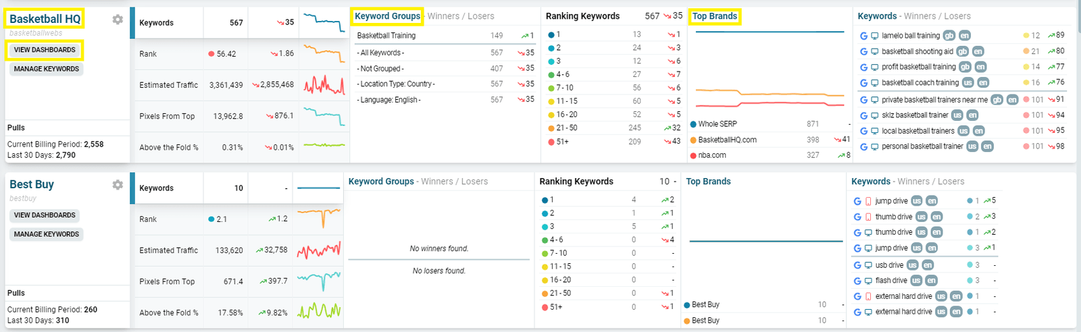
Task: Select Keyword Groups tab in Basketball HQ
Action: (x=387, y=16)
